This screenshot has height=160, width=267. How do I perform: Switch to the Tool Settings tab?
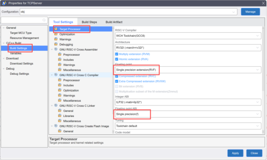[x=63, y=22]
